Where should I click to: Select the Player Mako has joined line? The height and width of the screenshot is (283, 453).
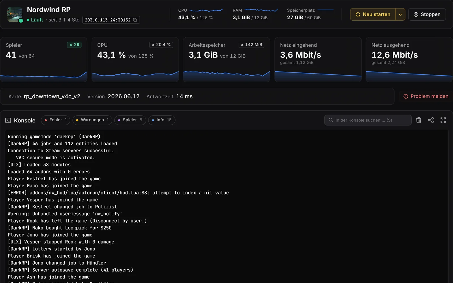pyautogui.click(x=50, y=186)
